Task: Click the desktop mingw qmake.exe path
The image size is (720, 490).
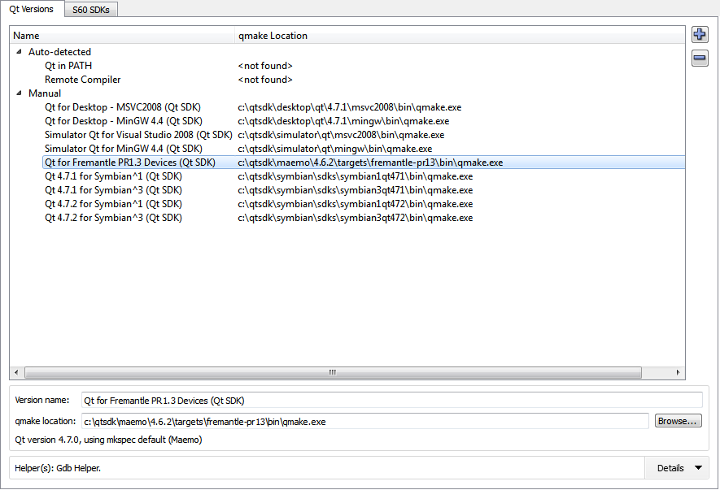Action: click(x=343, y=120)
